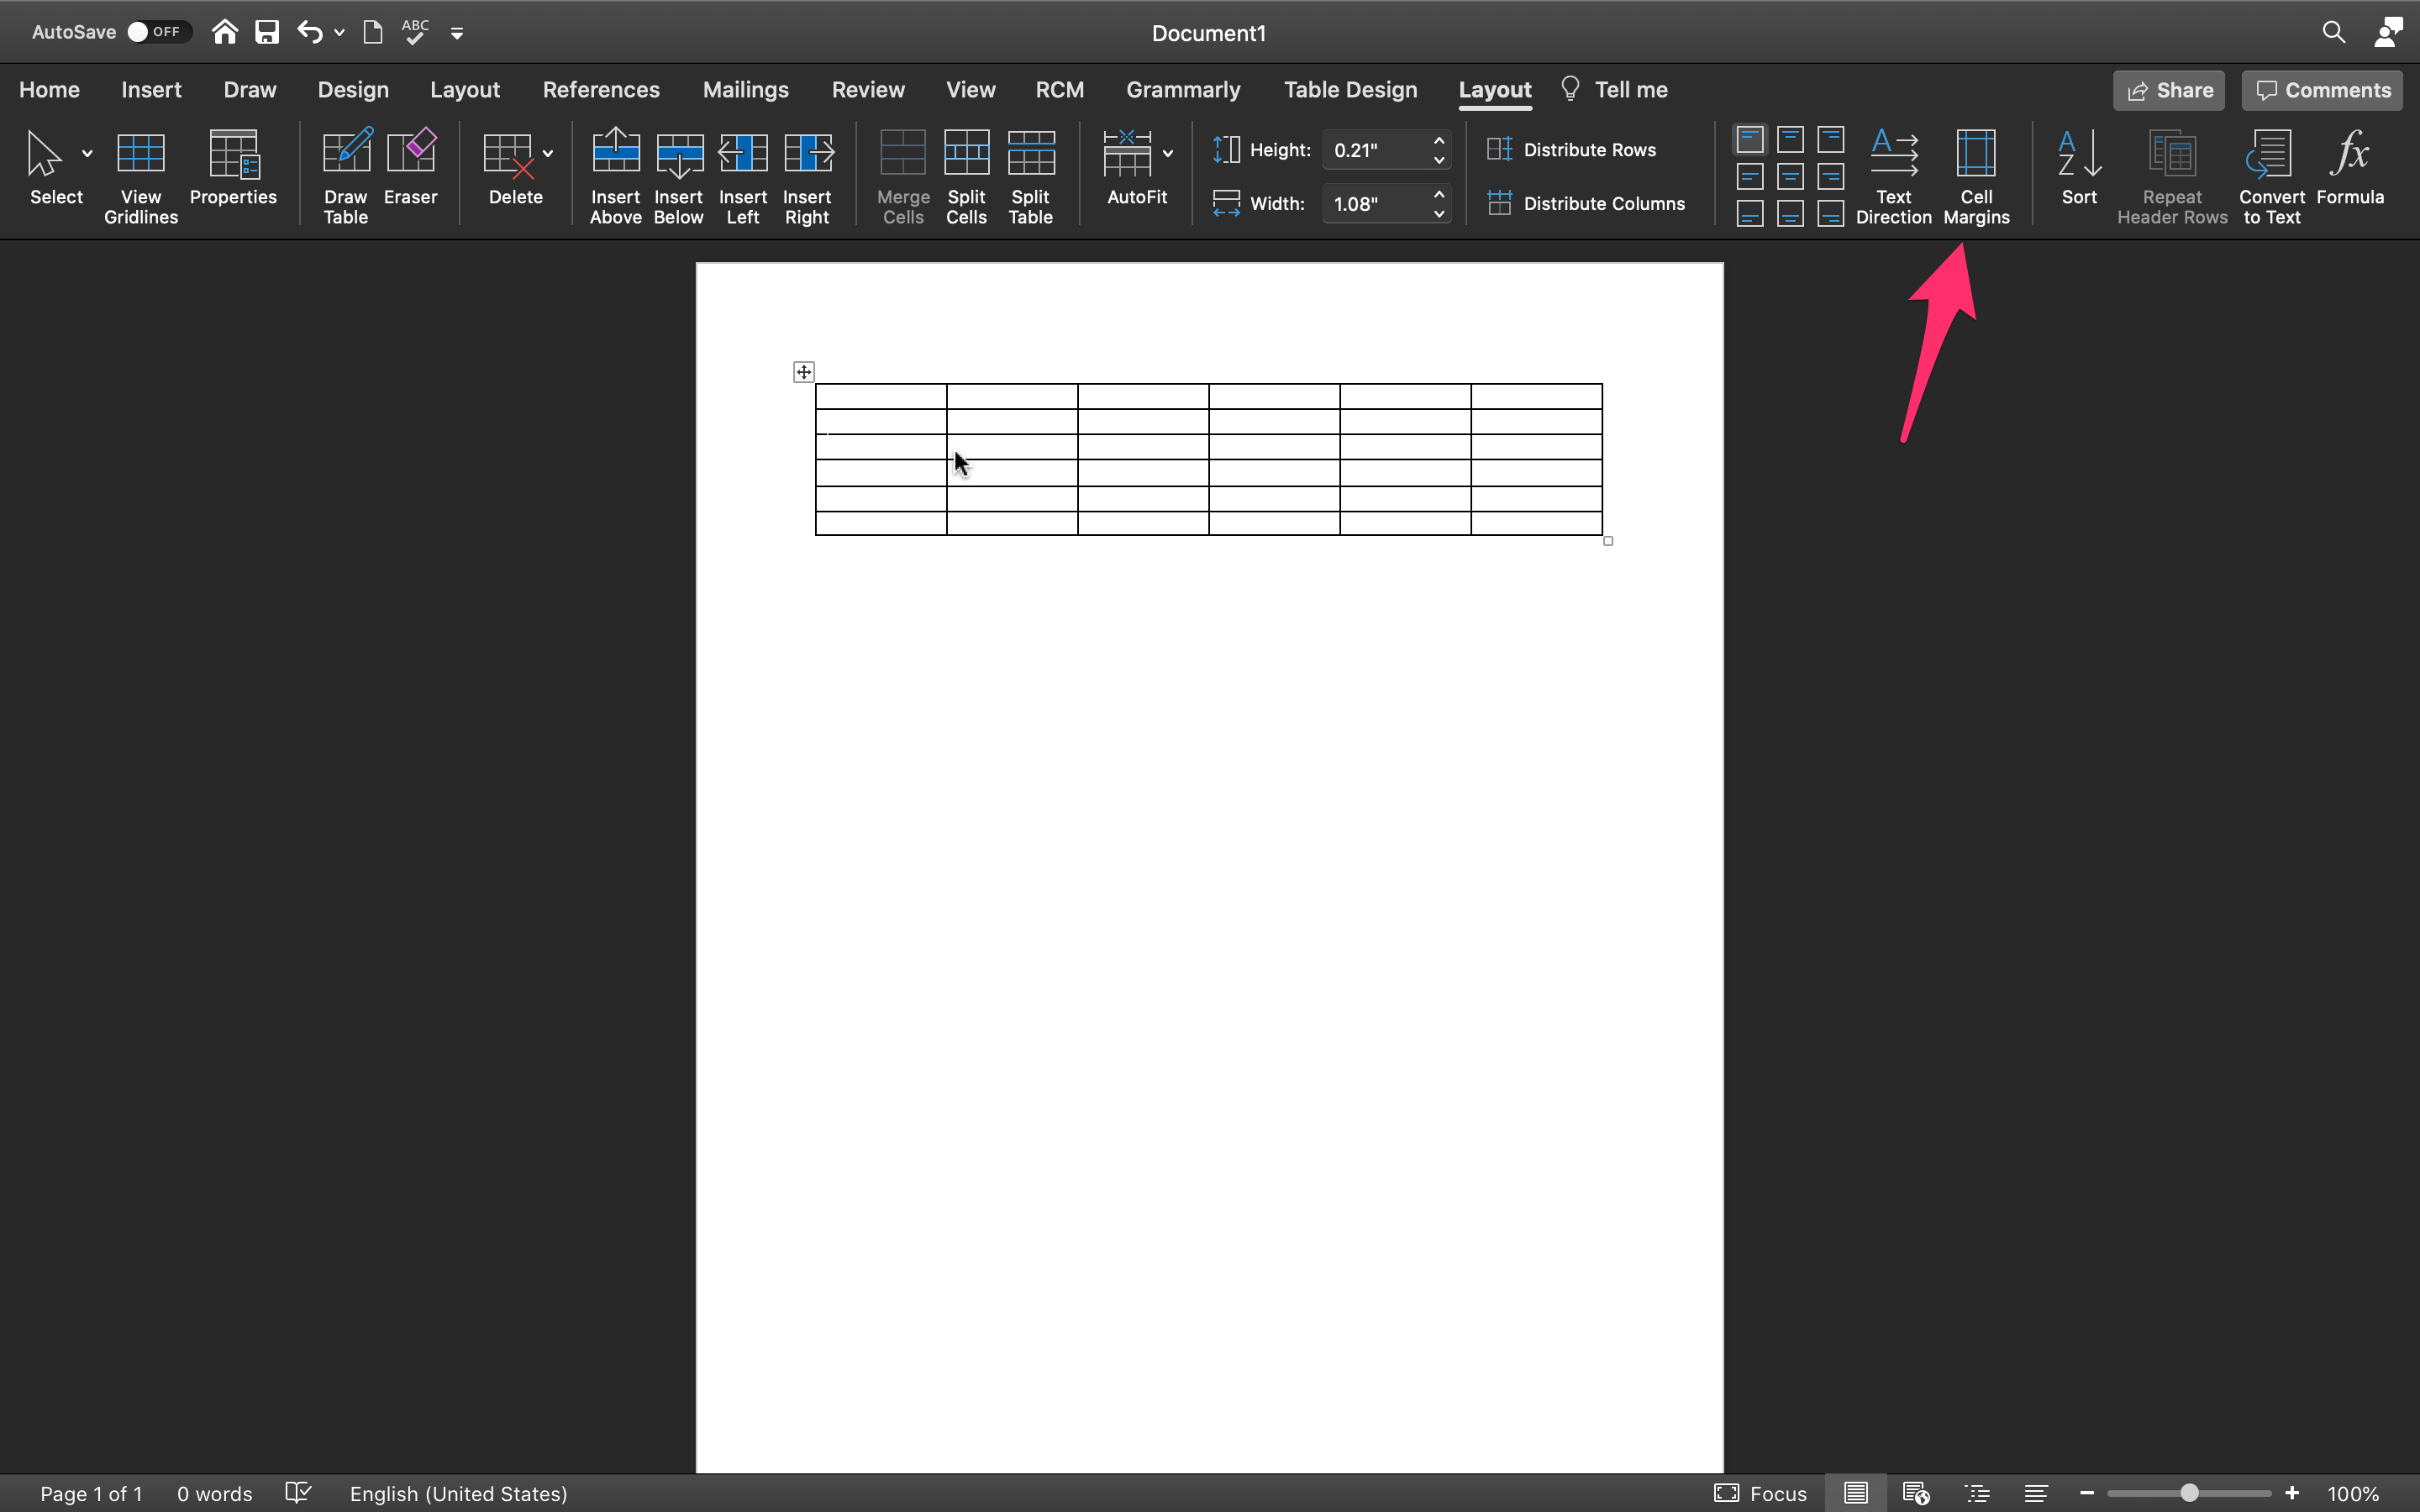Open the Table Design tab

1350,89
